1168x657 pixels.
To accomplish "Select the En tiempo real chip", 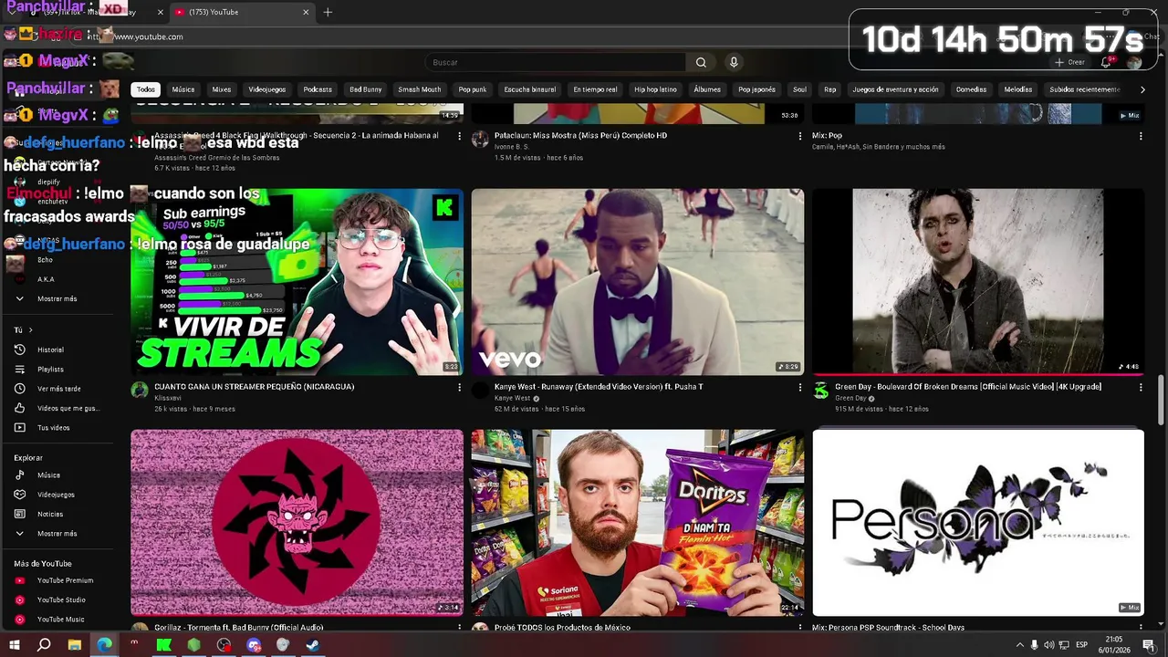I will click(x=595, y=89).
